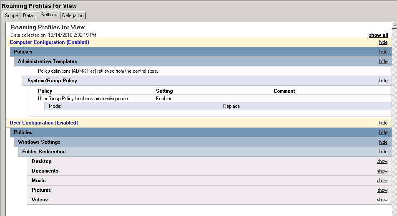Click the Music row label
The image size is (397, 216).
click(38, 180)
